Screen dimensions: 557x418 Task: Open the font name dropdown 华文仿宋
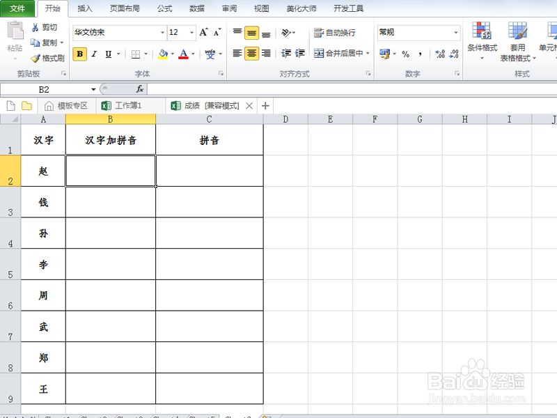(162, 32)
